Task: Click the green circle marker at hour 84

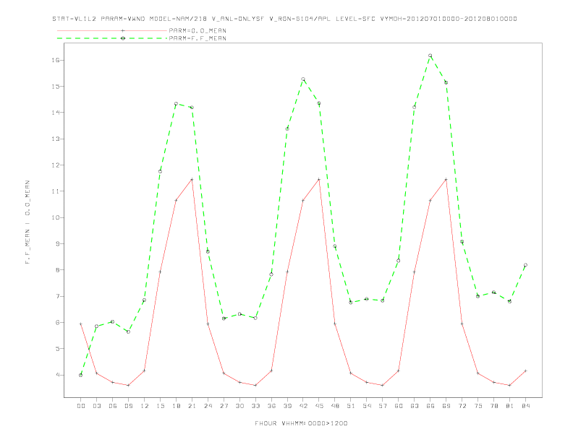Action: tap(525, 265)
